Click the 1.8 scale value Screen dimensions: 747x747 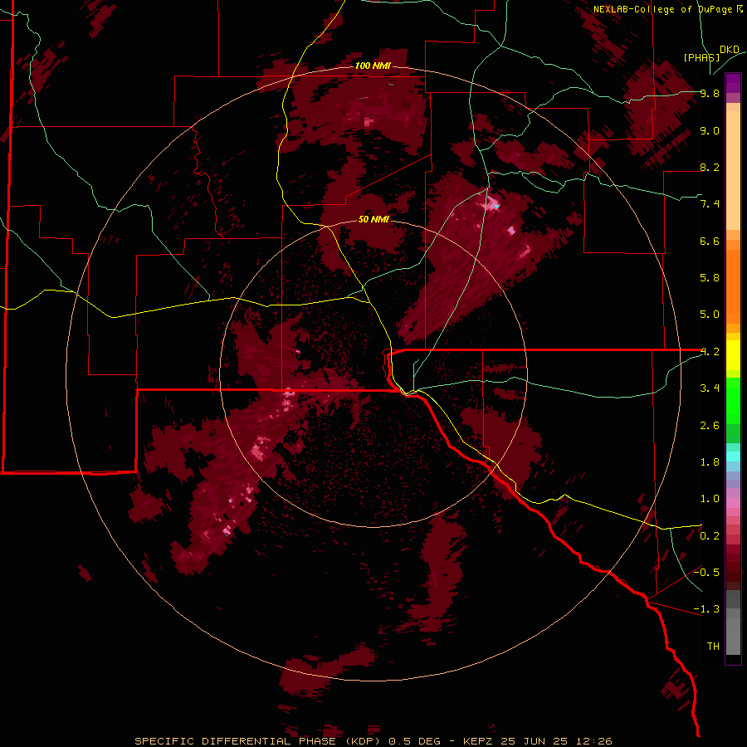coord(710,462)
